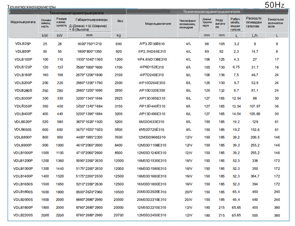Click engine model '20M33D2020E310'

coord(152,192)
